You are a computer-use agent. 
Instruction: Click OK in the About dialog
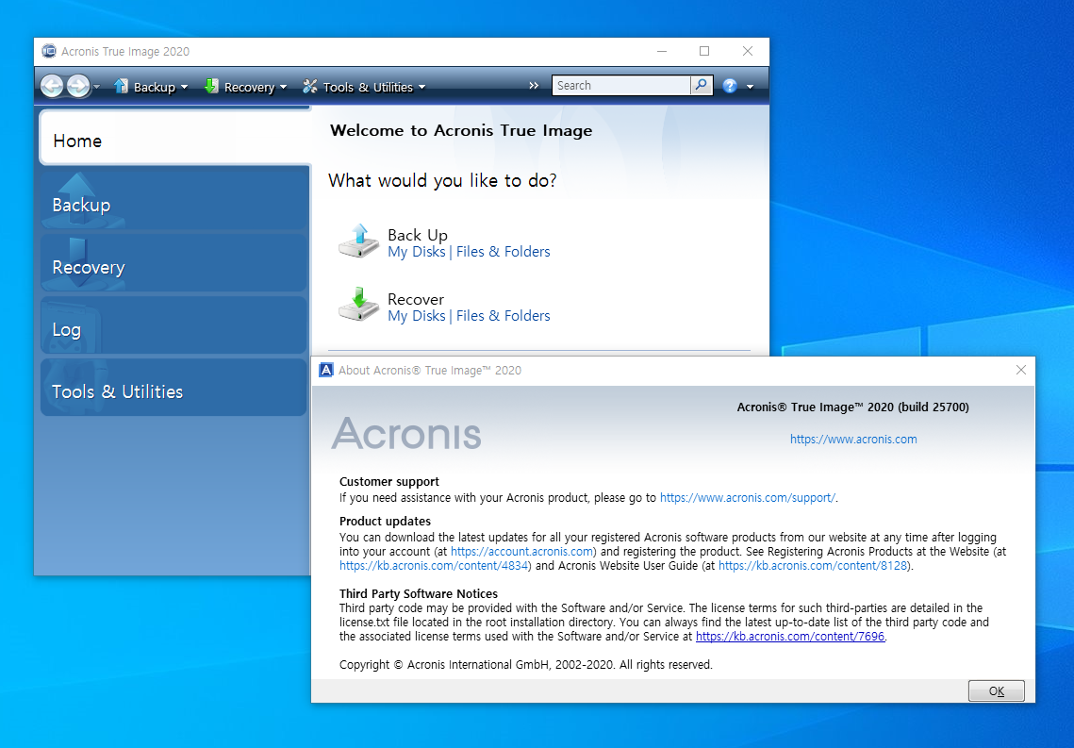pyautogui.click(x=997, y=691)
